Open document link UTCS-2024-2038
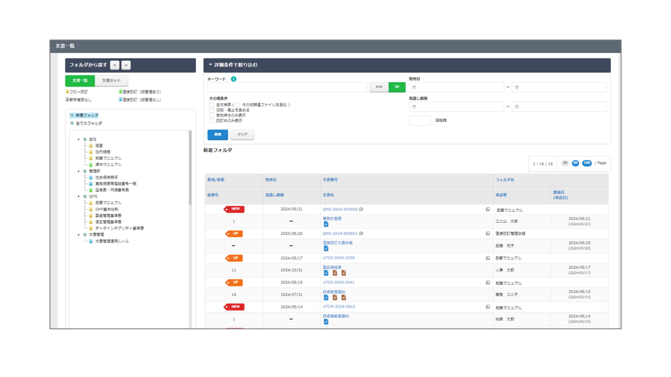Screen dimensions: 671x377 339,258
